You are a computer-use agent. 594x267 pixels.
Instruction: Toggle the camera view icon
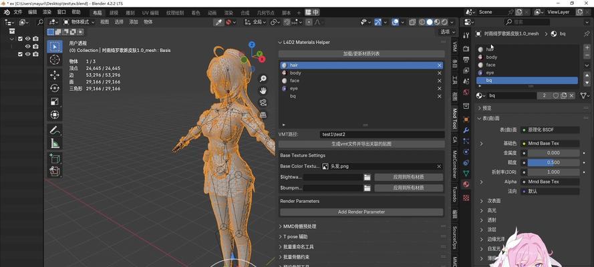[x=263, y=103]
